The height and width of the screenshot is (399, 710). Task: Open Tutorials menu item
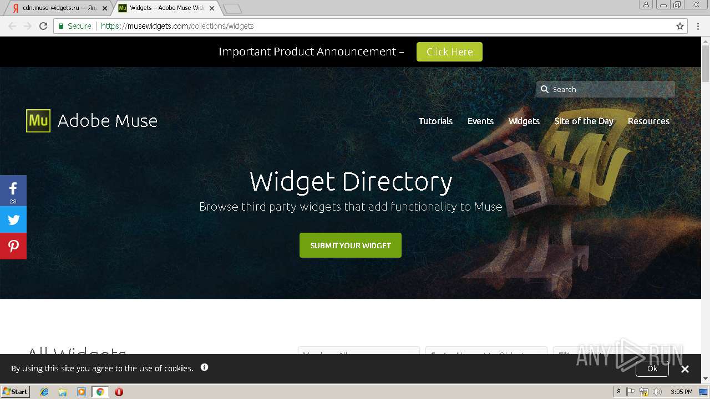click(435, 121)
